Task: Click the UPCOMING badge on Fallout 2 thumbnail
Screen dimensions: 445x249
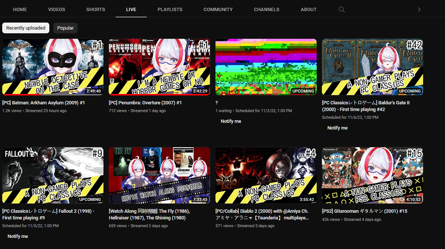Action: click(90, 199)
